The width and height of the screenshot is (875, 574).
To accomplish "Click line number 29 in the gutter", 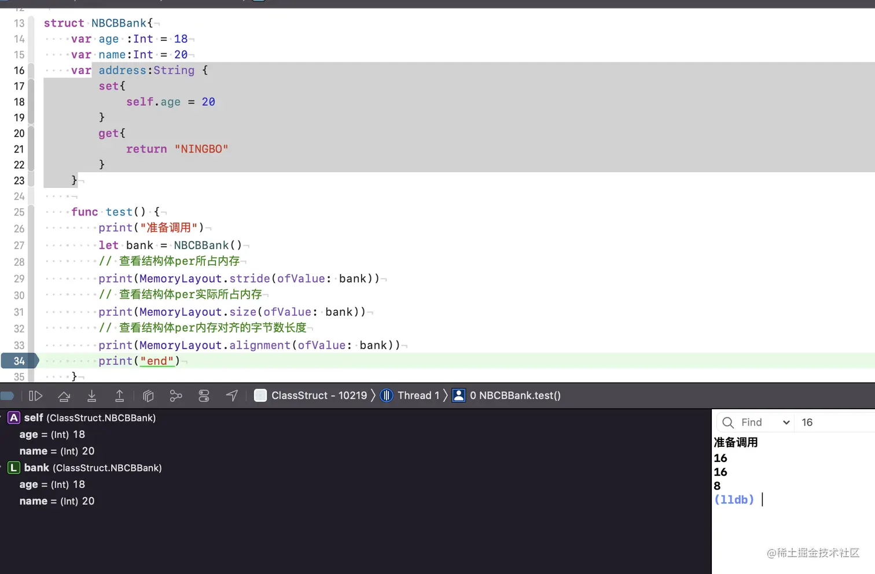I will (x=19, y=279).
